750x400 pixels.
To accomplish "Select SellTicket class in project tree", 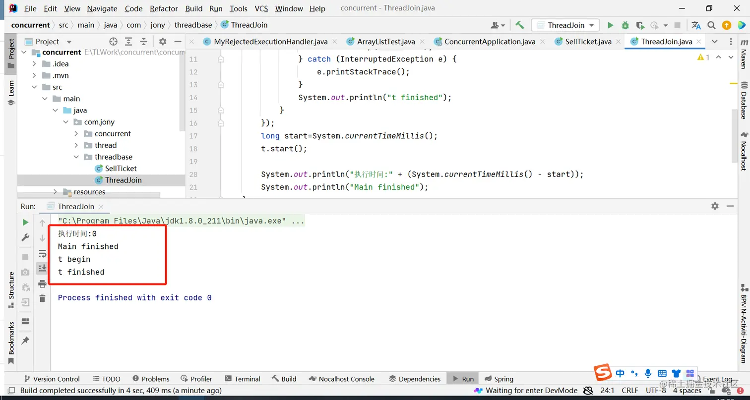I will [121, 169].
